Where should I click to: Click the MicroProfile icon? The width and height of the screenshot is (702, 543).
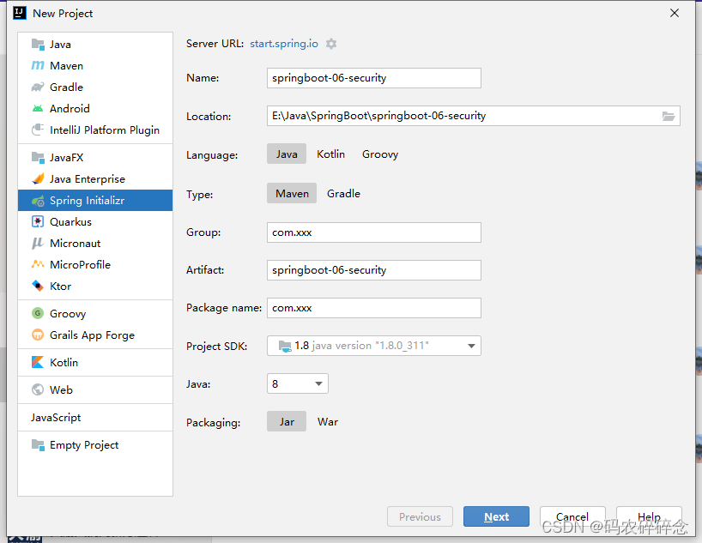(x=38, y=264)
